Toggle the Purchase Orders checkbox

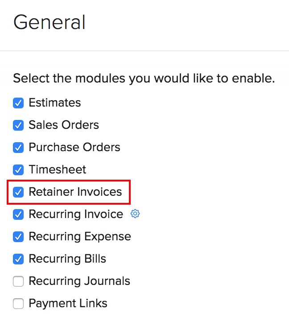click(18, 148)
